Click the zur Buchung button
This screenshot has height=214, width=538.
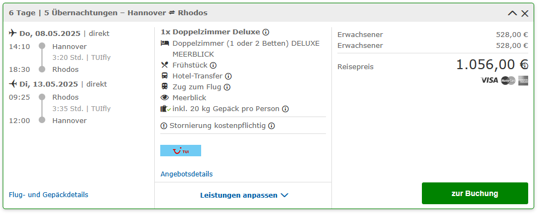click(x=475, y=193)
